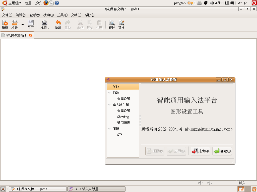The width and height of the screenshot is (257, 192).
Task: Open the 查看 (View) menu
Action: pos(35,15)
